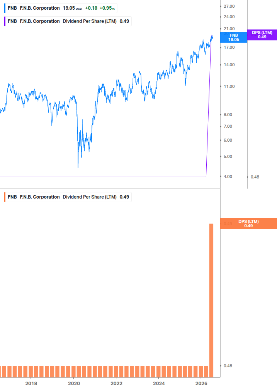Click the 21.00 price axis label
This screenshot has height=389, width=277.
pos(229,29)
